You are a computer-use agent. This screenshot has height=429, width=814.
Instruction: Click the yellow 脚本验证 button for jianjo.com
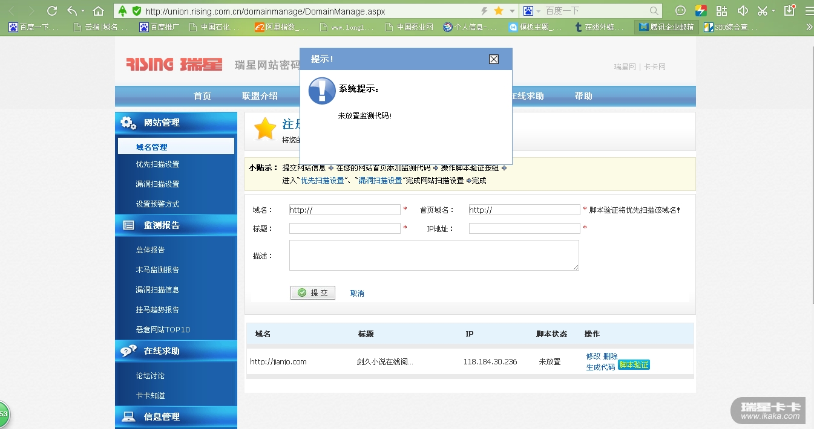click(634, 365)
